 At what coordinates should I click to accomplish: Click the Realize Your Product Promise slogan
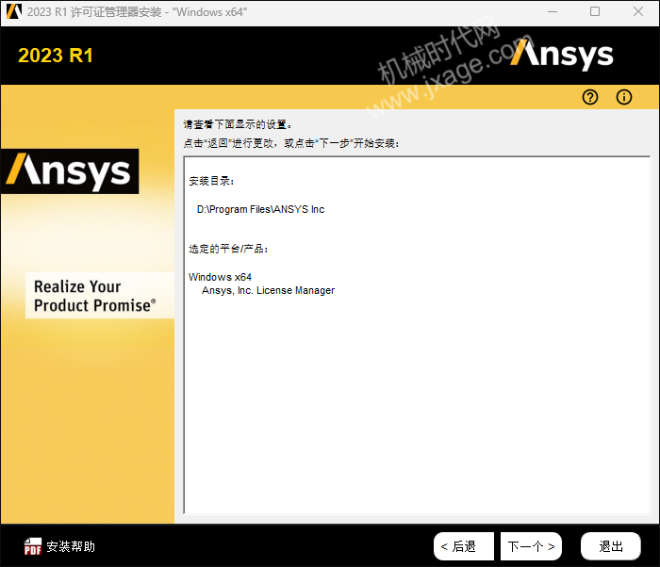pos(95,296)
